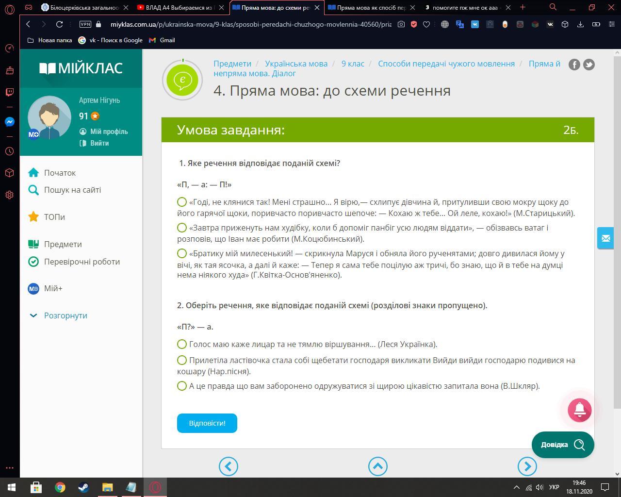The image size is (621, 497).
Task: Select answer 'Прилетіла ластівочка стала собі щебетати'
Action: point(182,360)
